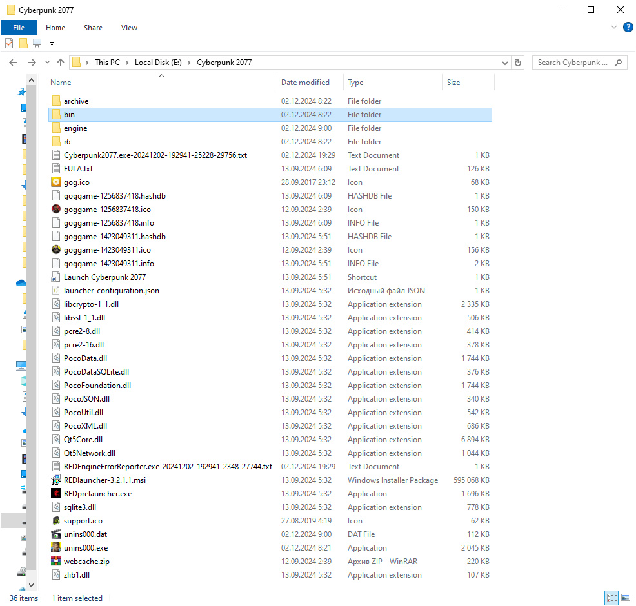The width and height of the screenshot is (636, 606).
Task: Click the webcache.zip WinRAR archive icon
Action: (x=56, y=562)
